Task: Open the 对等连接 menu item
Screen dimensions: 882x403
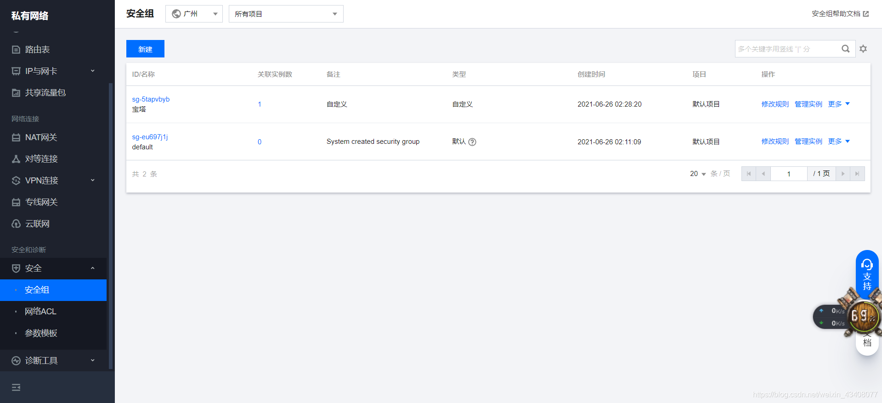Action: (53, 159)
